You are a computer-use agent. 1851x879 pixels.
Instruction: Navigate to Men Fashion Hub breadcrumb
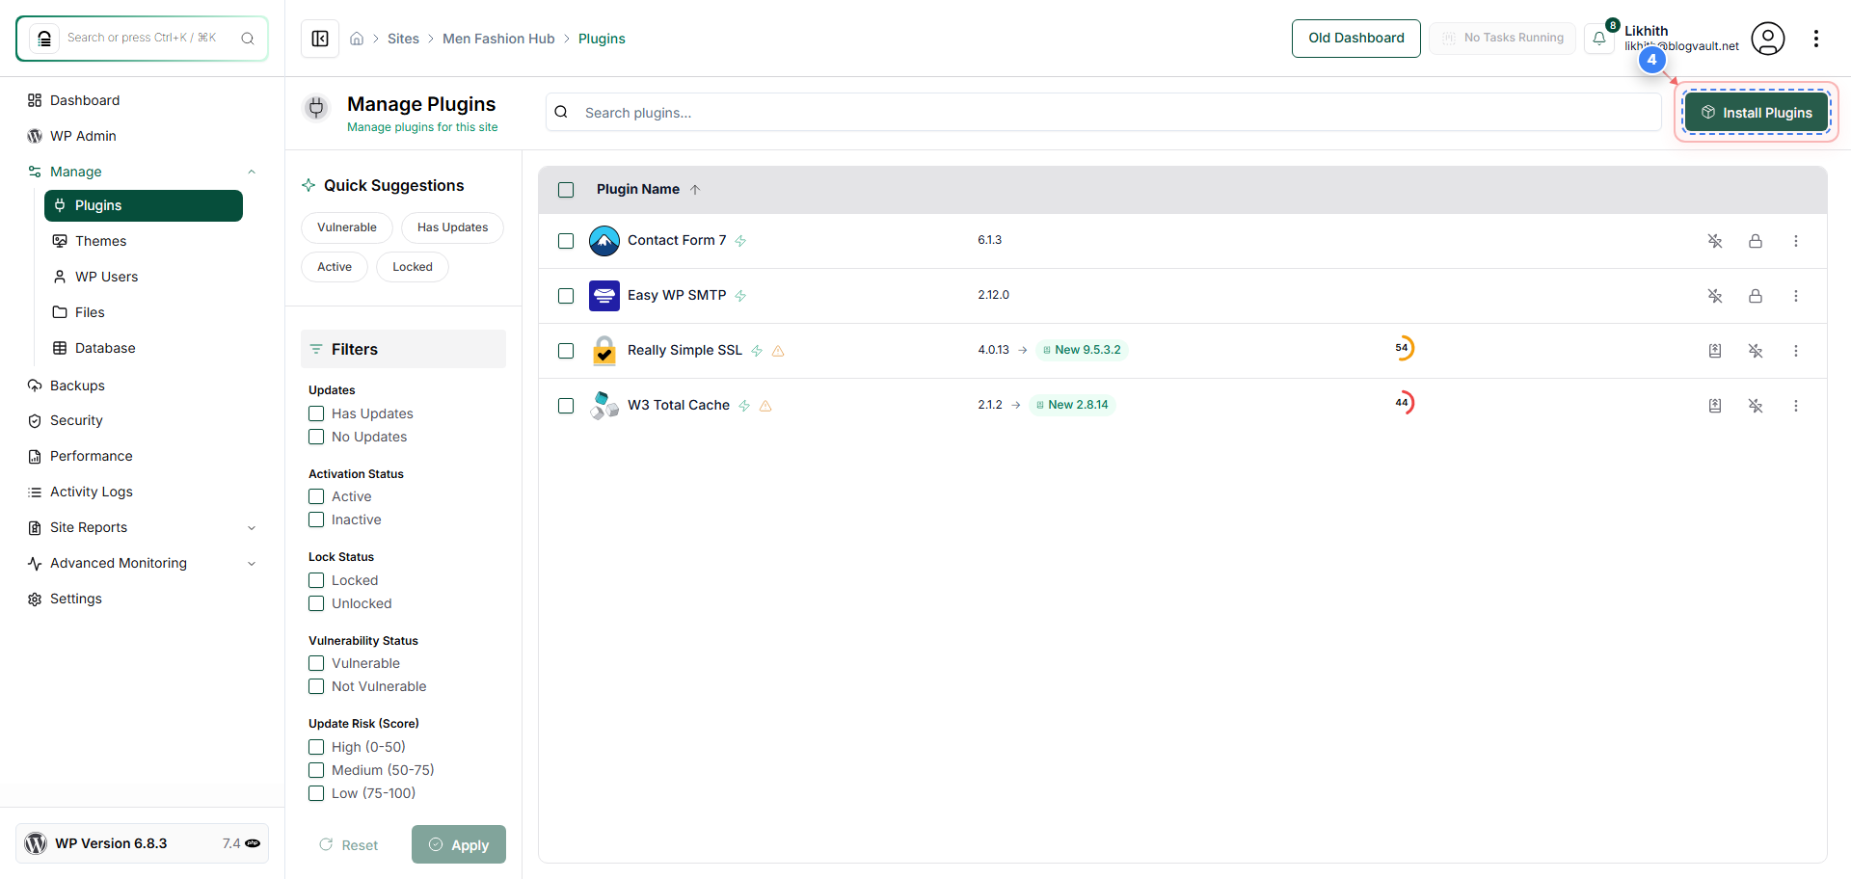(498, 39)
